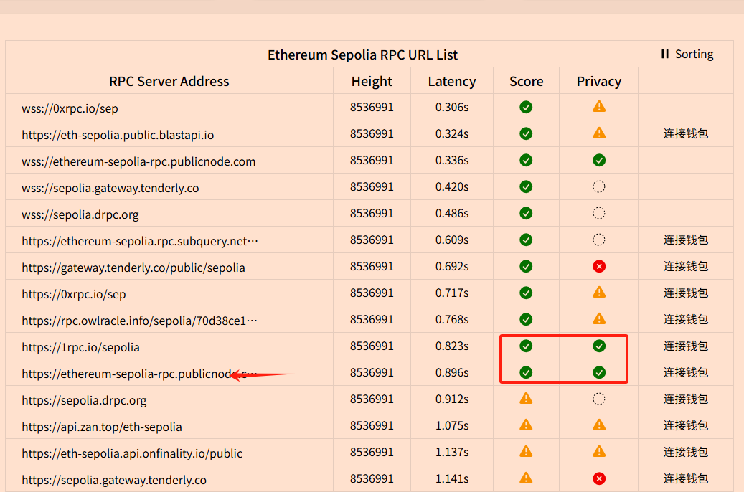744x492 pixels.
Task: Click privacy check for https://1rpc.io/sepolia
Action: click(x=599, y=346)
